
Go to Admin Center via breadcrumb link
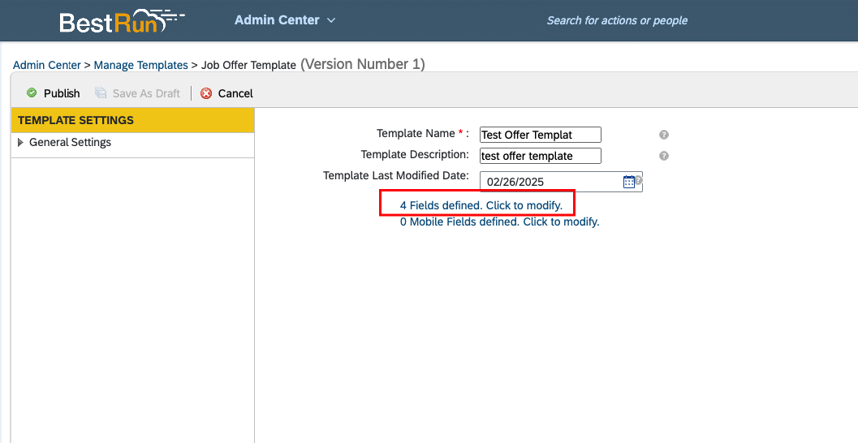[47, 65]
